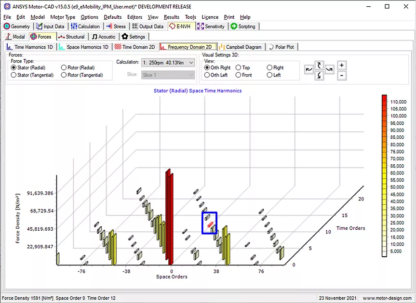
Task: Switch to the Campbell Diagram tab
Action: tap(241, 47)
